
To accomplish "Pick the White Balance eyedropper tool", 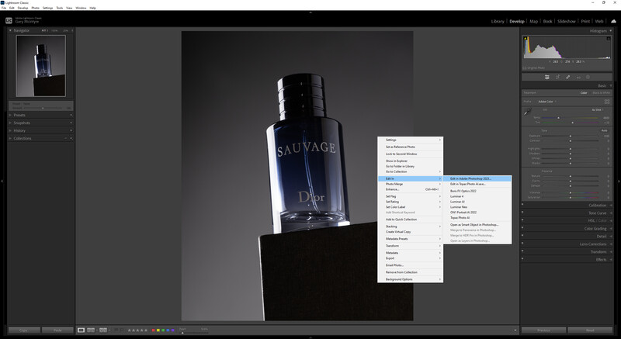I will click(528, 112).
